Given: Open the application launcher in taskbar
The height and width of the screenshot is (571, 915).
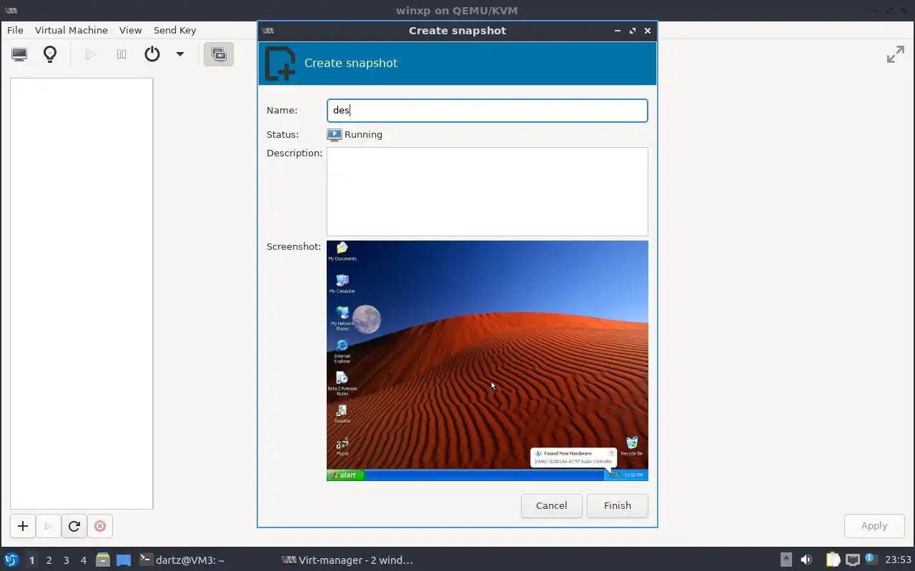Looking at the screenshot, I should (11, 560).
